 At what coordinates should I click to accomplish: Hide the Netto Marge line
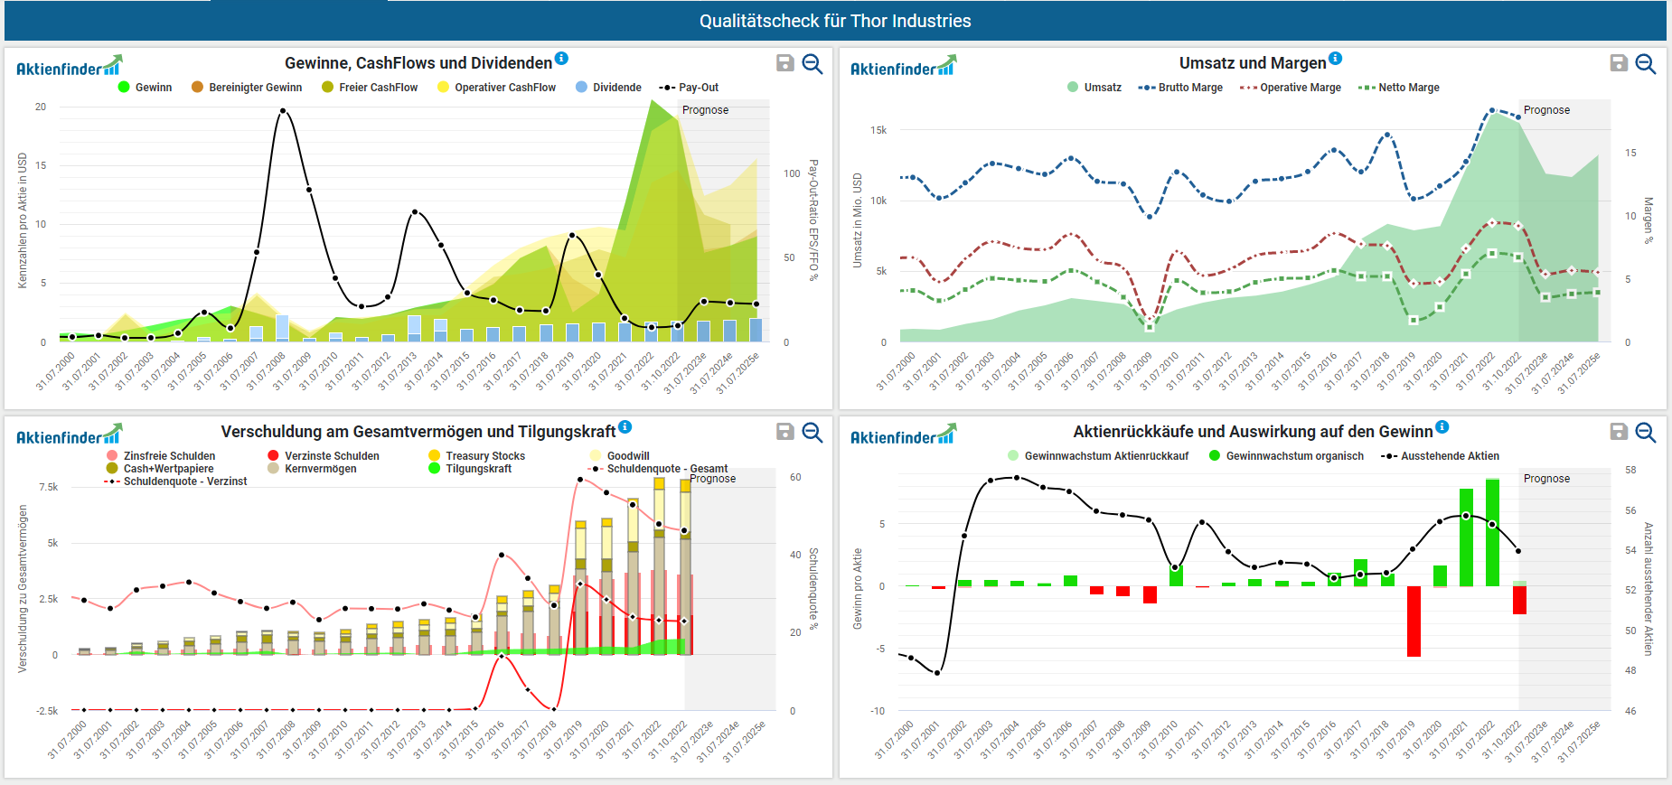pos(1399,88)
